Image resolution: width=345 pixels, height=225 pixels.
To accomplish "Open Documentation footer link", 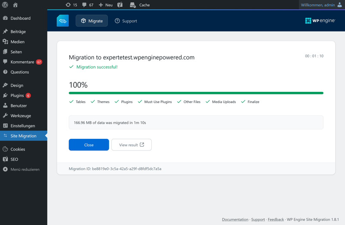I will coord(235,219).
